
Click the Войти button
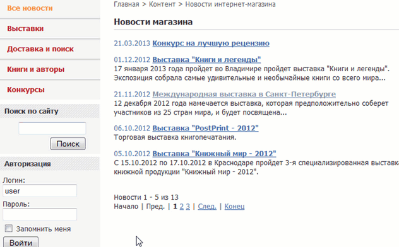(21, 243)
